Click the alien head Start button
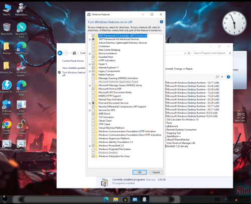The height and width of the screenshot is (204, 251). click(x=5, y=199)
